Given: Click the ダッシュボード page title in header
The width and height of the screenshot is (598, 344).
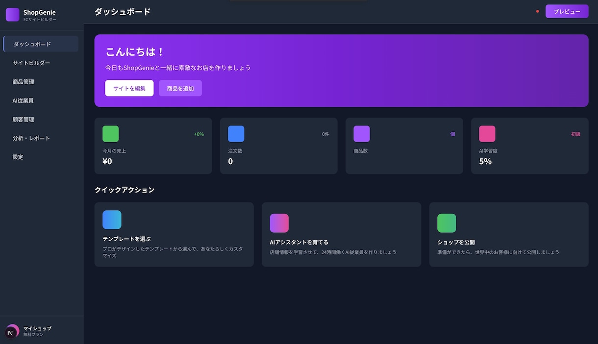Looking at the screenshot, I should [123, 12].
